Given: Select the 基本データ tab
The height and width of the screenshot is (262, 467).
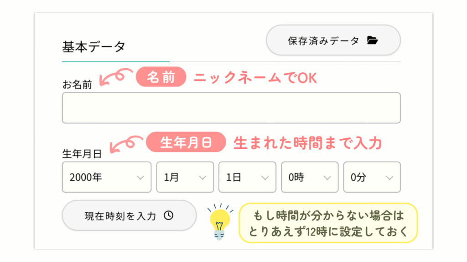Looking at the screenshot, I should coord(93,45).
